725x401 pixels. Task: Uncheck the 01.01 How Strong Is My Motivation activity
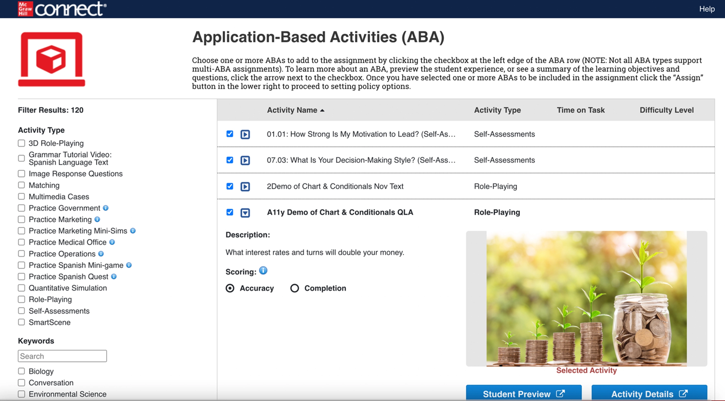[230, 134]
